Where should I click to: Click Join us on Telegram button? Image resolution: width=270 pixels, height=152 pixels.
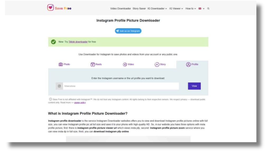pyautogui.click(x=128, y=31)
